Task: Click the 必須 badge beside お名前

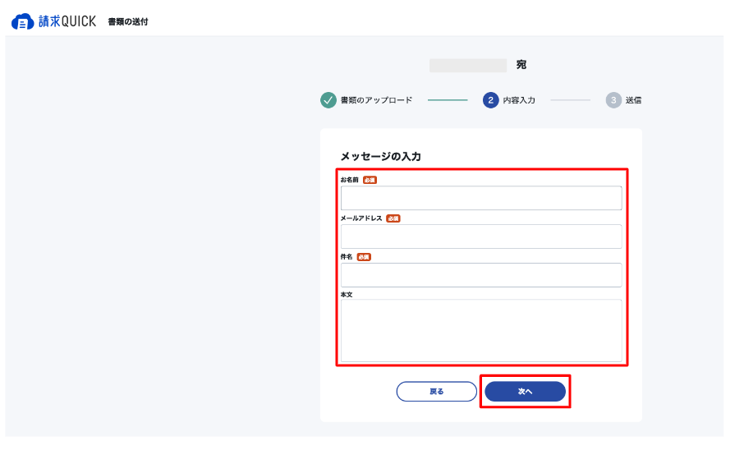Action: (370, 180)
